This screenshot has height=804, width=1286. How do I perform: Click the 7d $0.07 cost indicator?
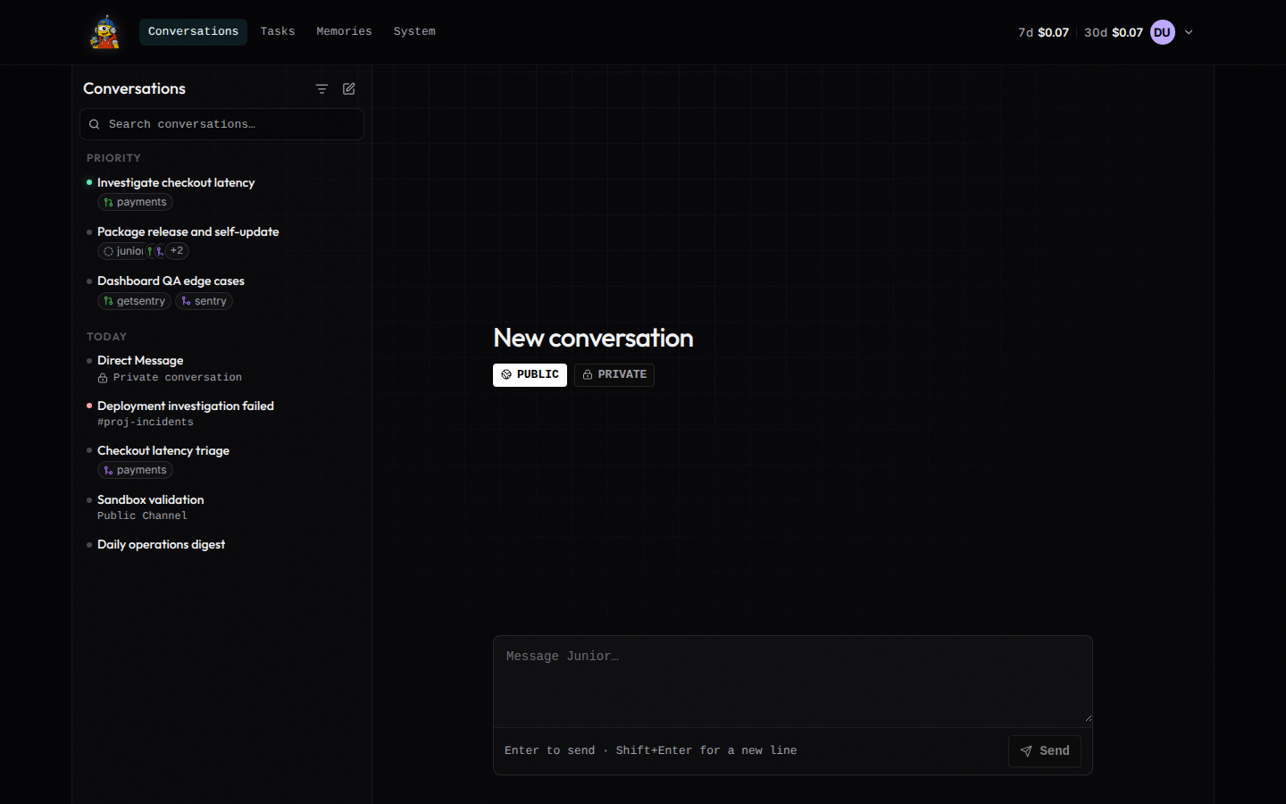coord(1043,32)
